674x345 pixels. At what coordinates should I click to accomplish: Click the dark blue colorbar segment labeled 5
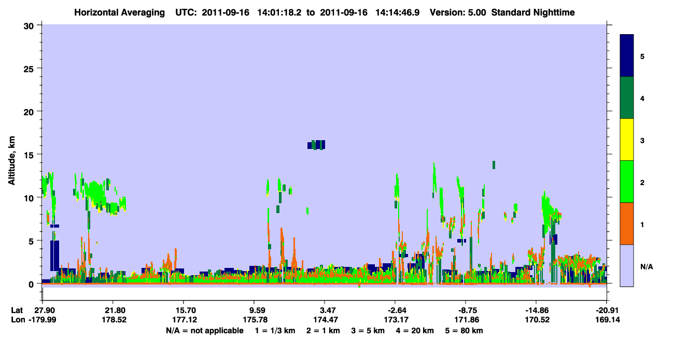click(627, 55)
